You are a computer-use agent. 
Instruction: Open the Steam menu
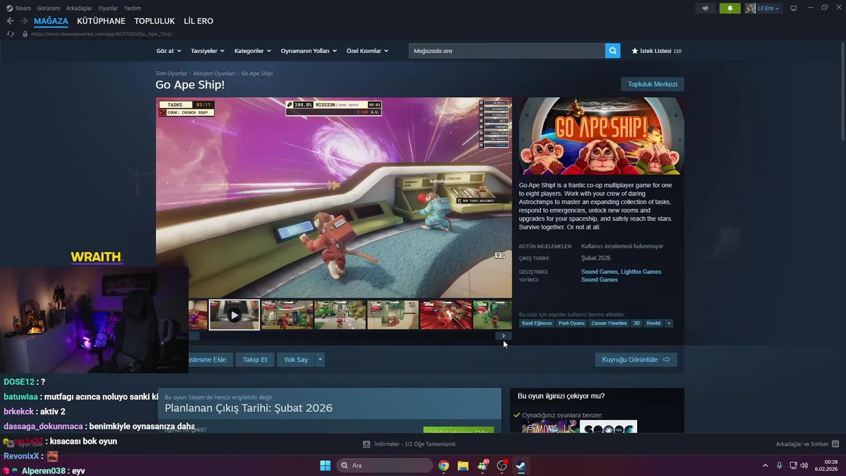pos(18,8)
